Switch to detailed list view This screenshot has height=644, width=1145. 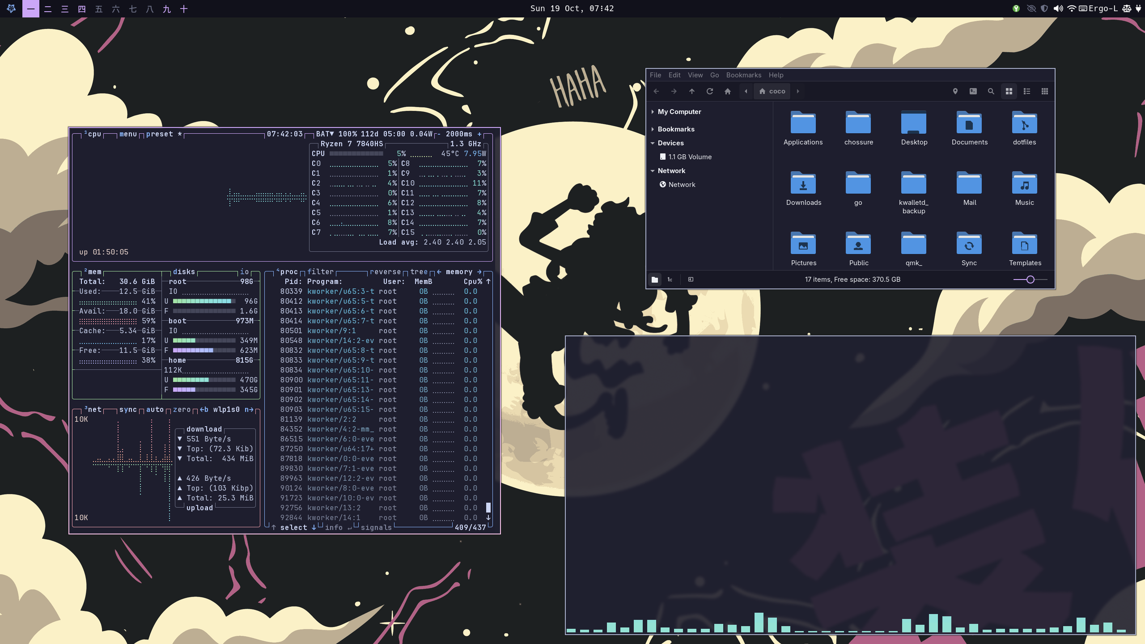[x=1026, y=91]
